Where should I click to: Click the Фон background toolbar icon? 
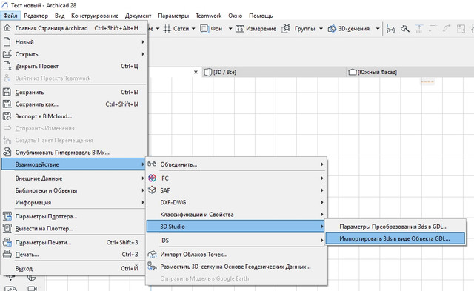coord(204,29)
